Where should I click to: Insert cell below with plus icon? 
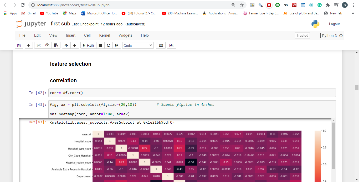(x=29, y=45)
